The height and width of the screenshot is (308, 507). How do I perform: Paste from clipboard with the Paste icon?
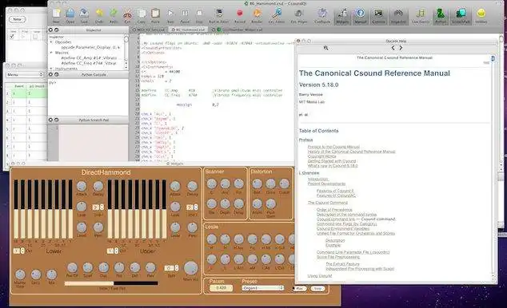[x=155, y=15]
